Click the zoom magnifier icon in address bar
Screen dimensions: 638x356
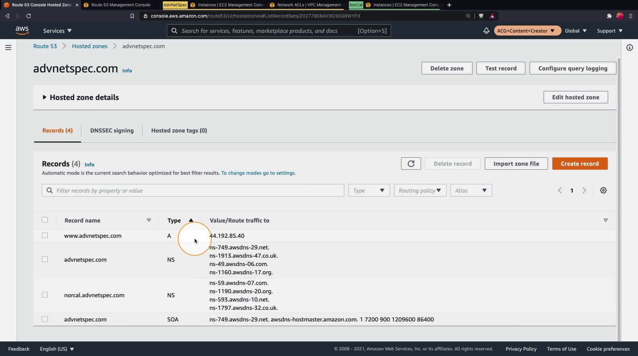(468, 16)
